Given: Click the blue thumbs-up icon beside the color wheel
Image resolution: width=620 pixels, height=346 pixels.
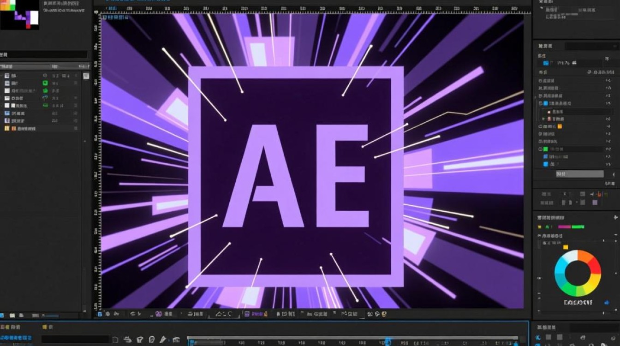Looking at the screenshot, I should tap(607, 302).
